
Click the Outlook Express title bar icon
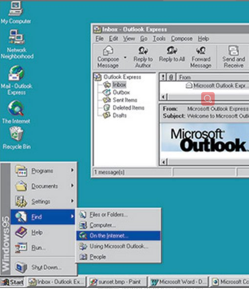coord(97,29)
